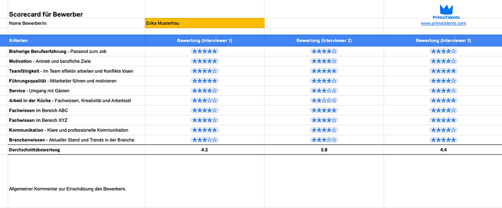
Task: Select the Branchenwissen criterion cell
Action: click(x=76, y=140)
